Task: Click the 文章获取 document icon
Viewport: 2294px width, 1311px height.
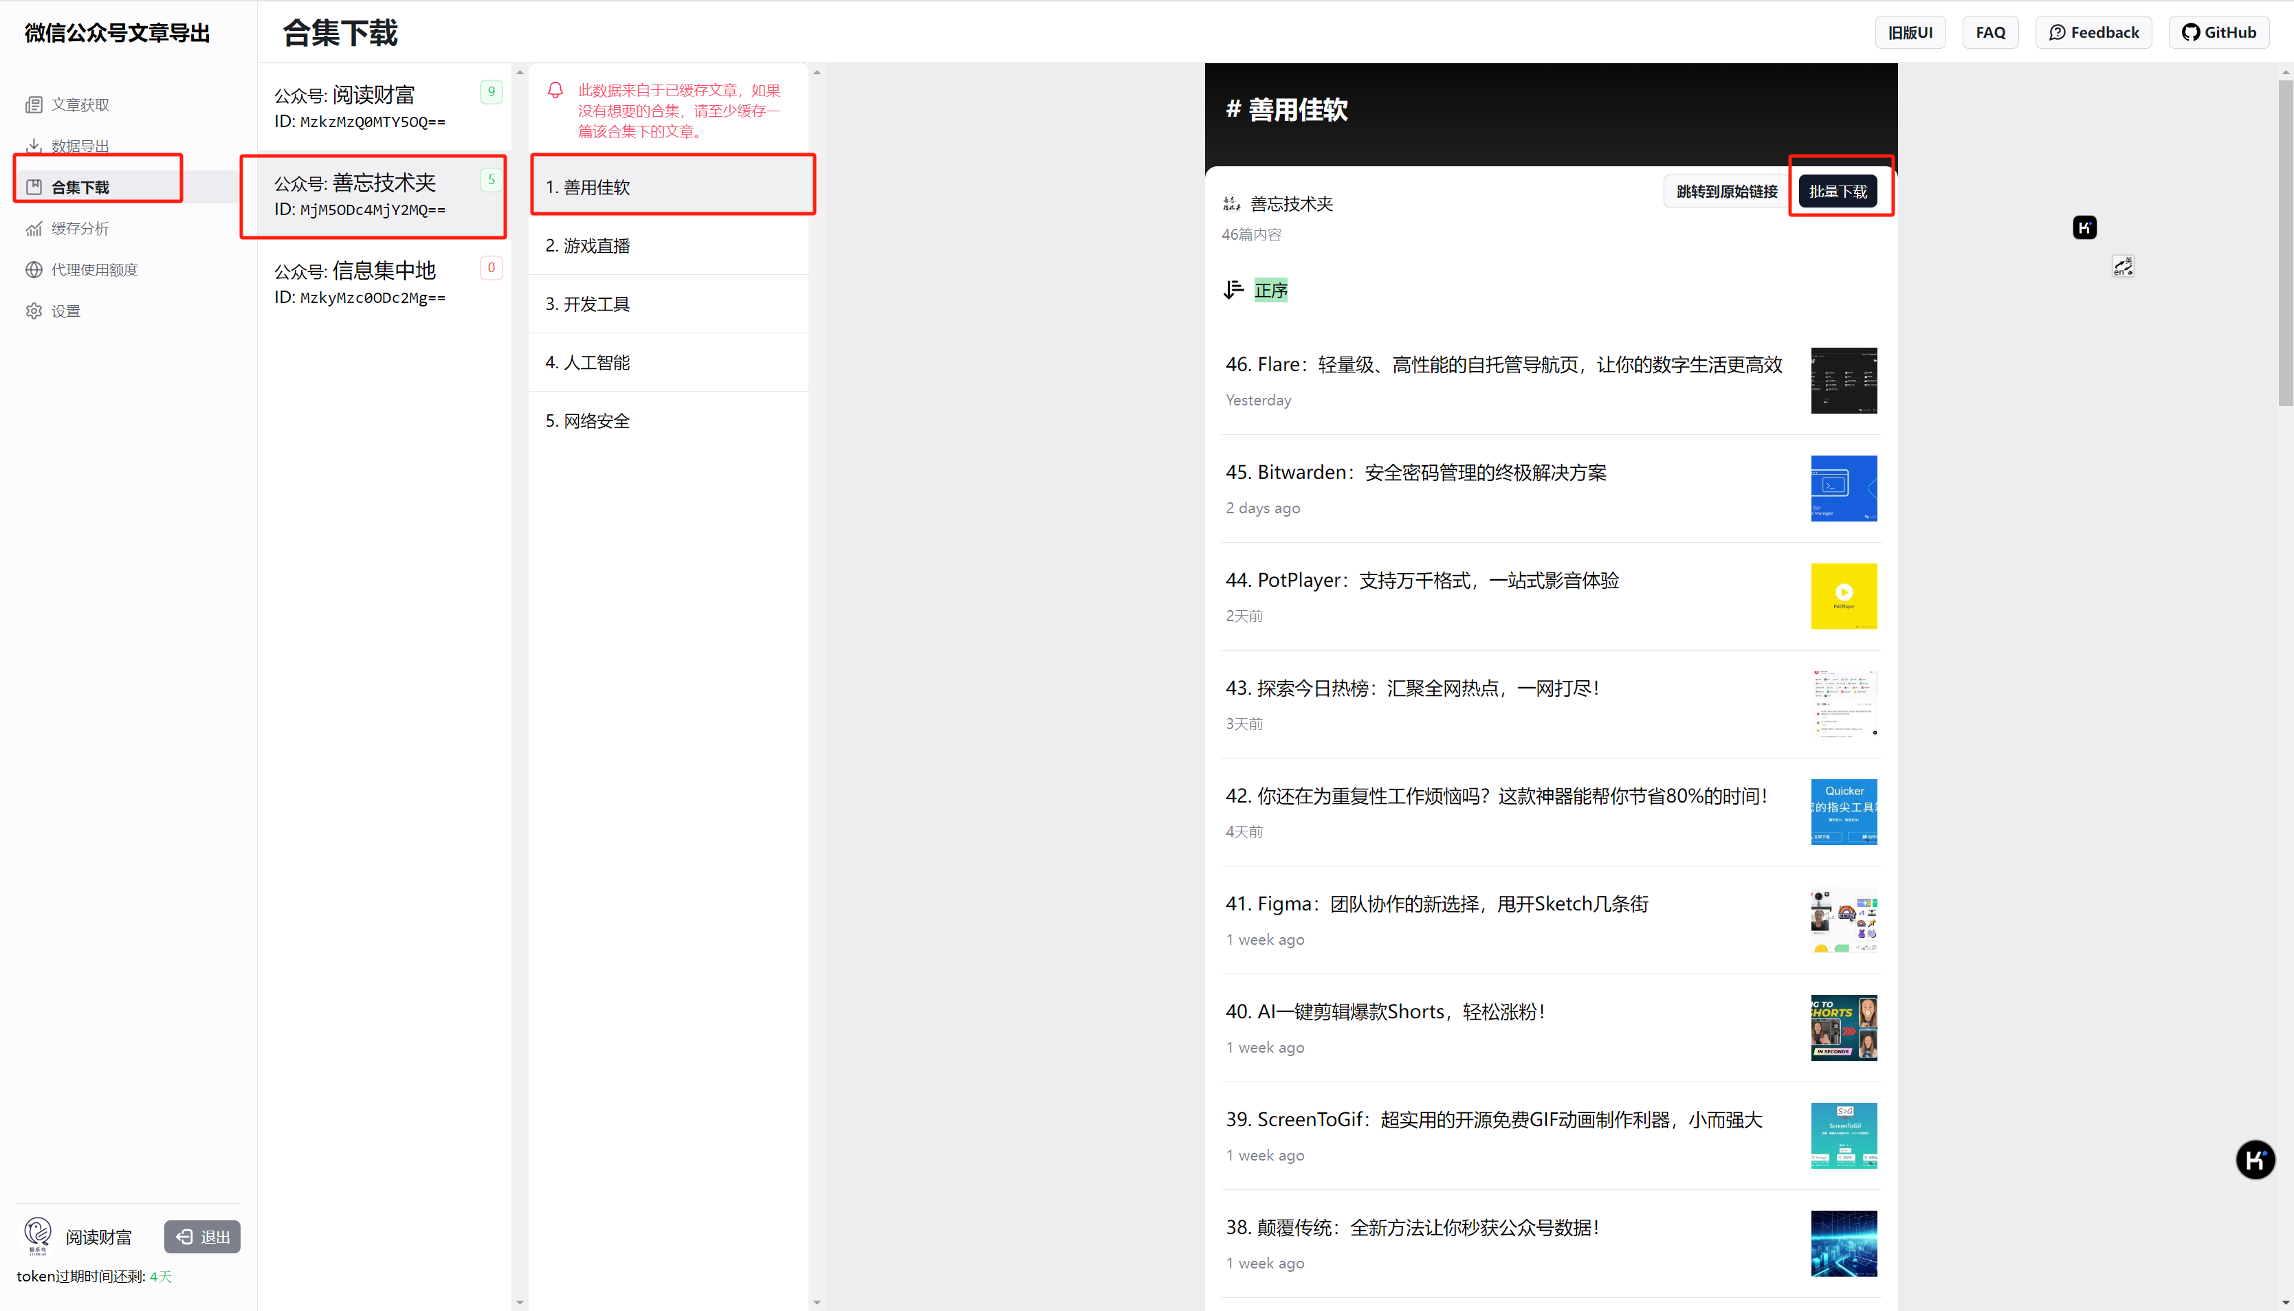Action: point(34,104)
